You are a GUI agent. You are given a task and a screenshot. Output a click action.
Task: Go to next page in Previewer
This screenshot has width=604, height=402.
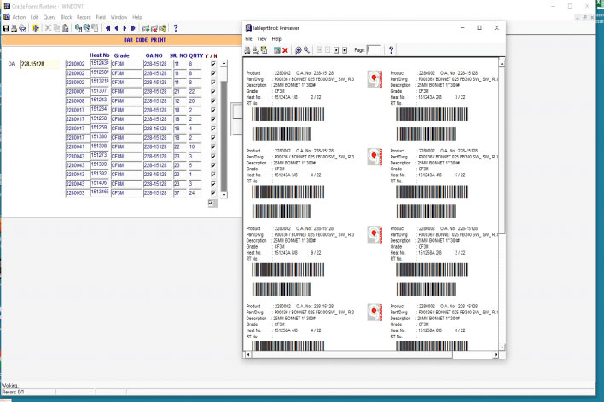[x=336, y=50]
